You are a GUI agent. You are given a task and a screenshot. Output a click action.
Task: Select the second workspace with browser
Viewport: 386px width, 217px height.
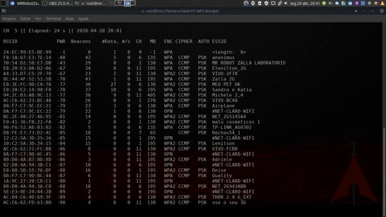pos(127,3)
